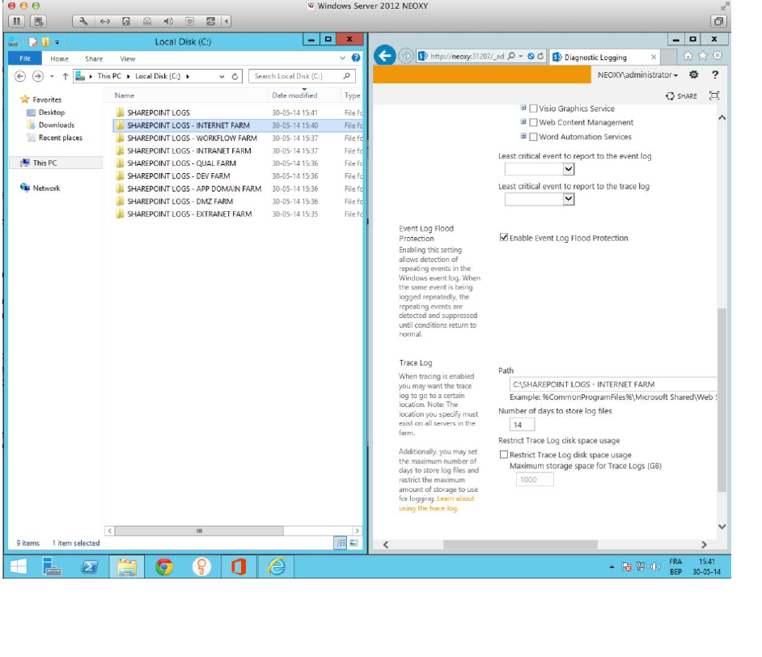Open the Explorer File menu
Viewport: 762px width, 657px height.
pyautogui.click(x=25, y=58)
